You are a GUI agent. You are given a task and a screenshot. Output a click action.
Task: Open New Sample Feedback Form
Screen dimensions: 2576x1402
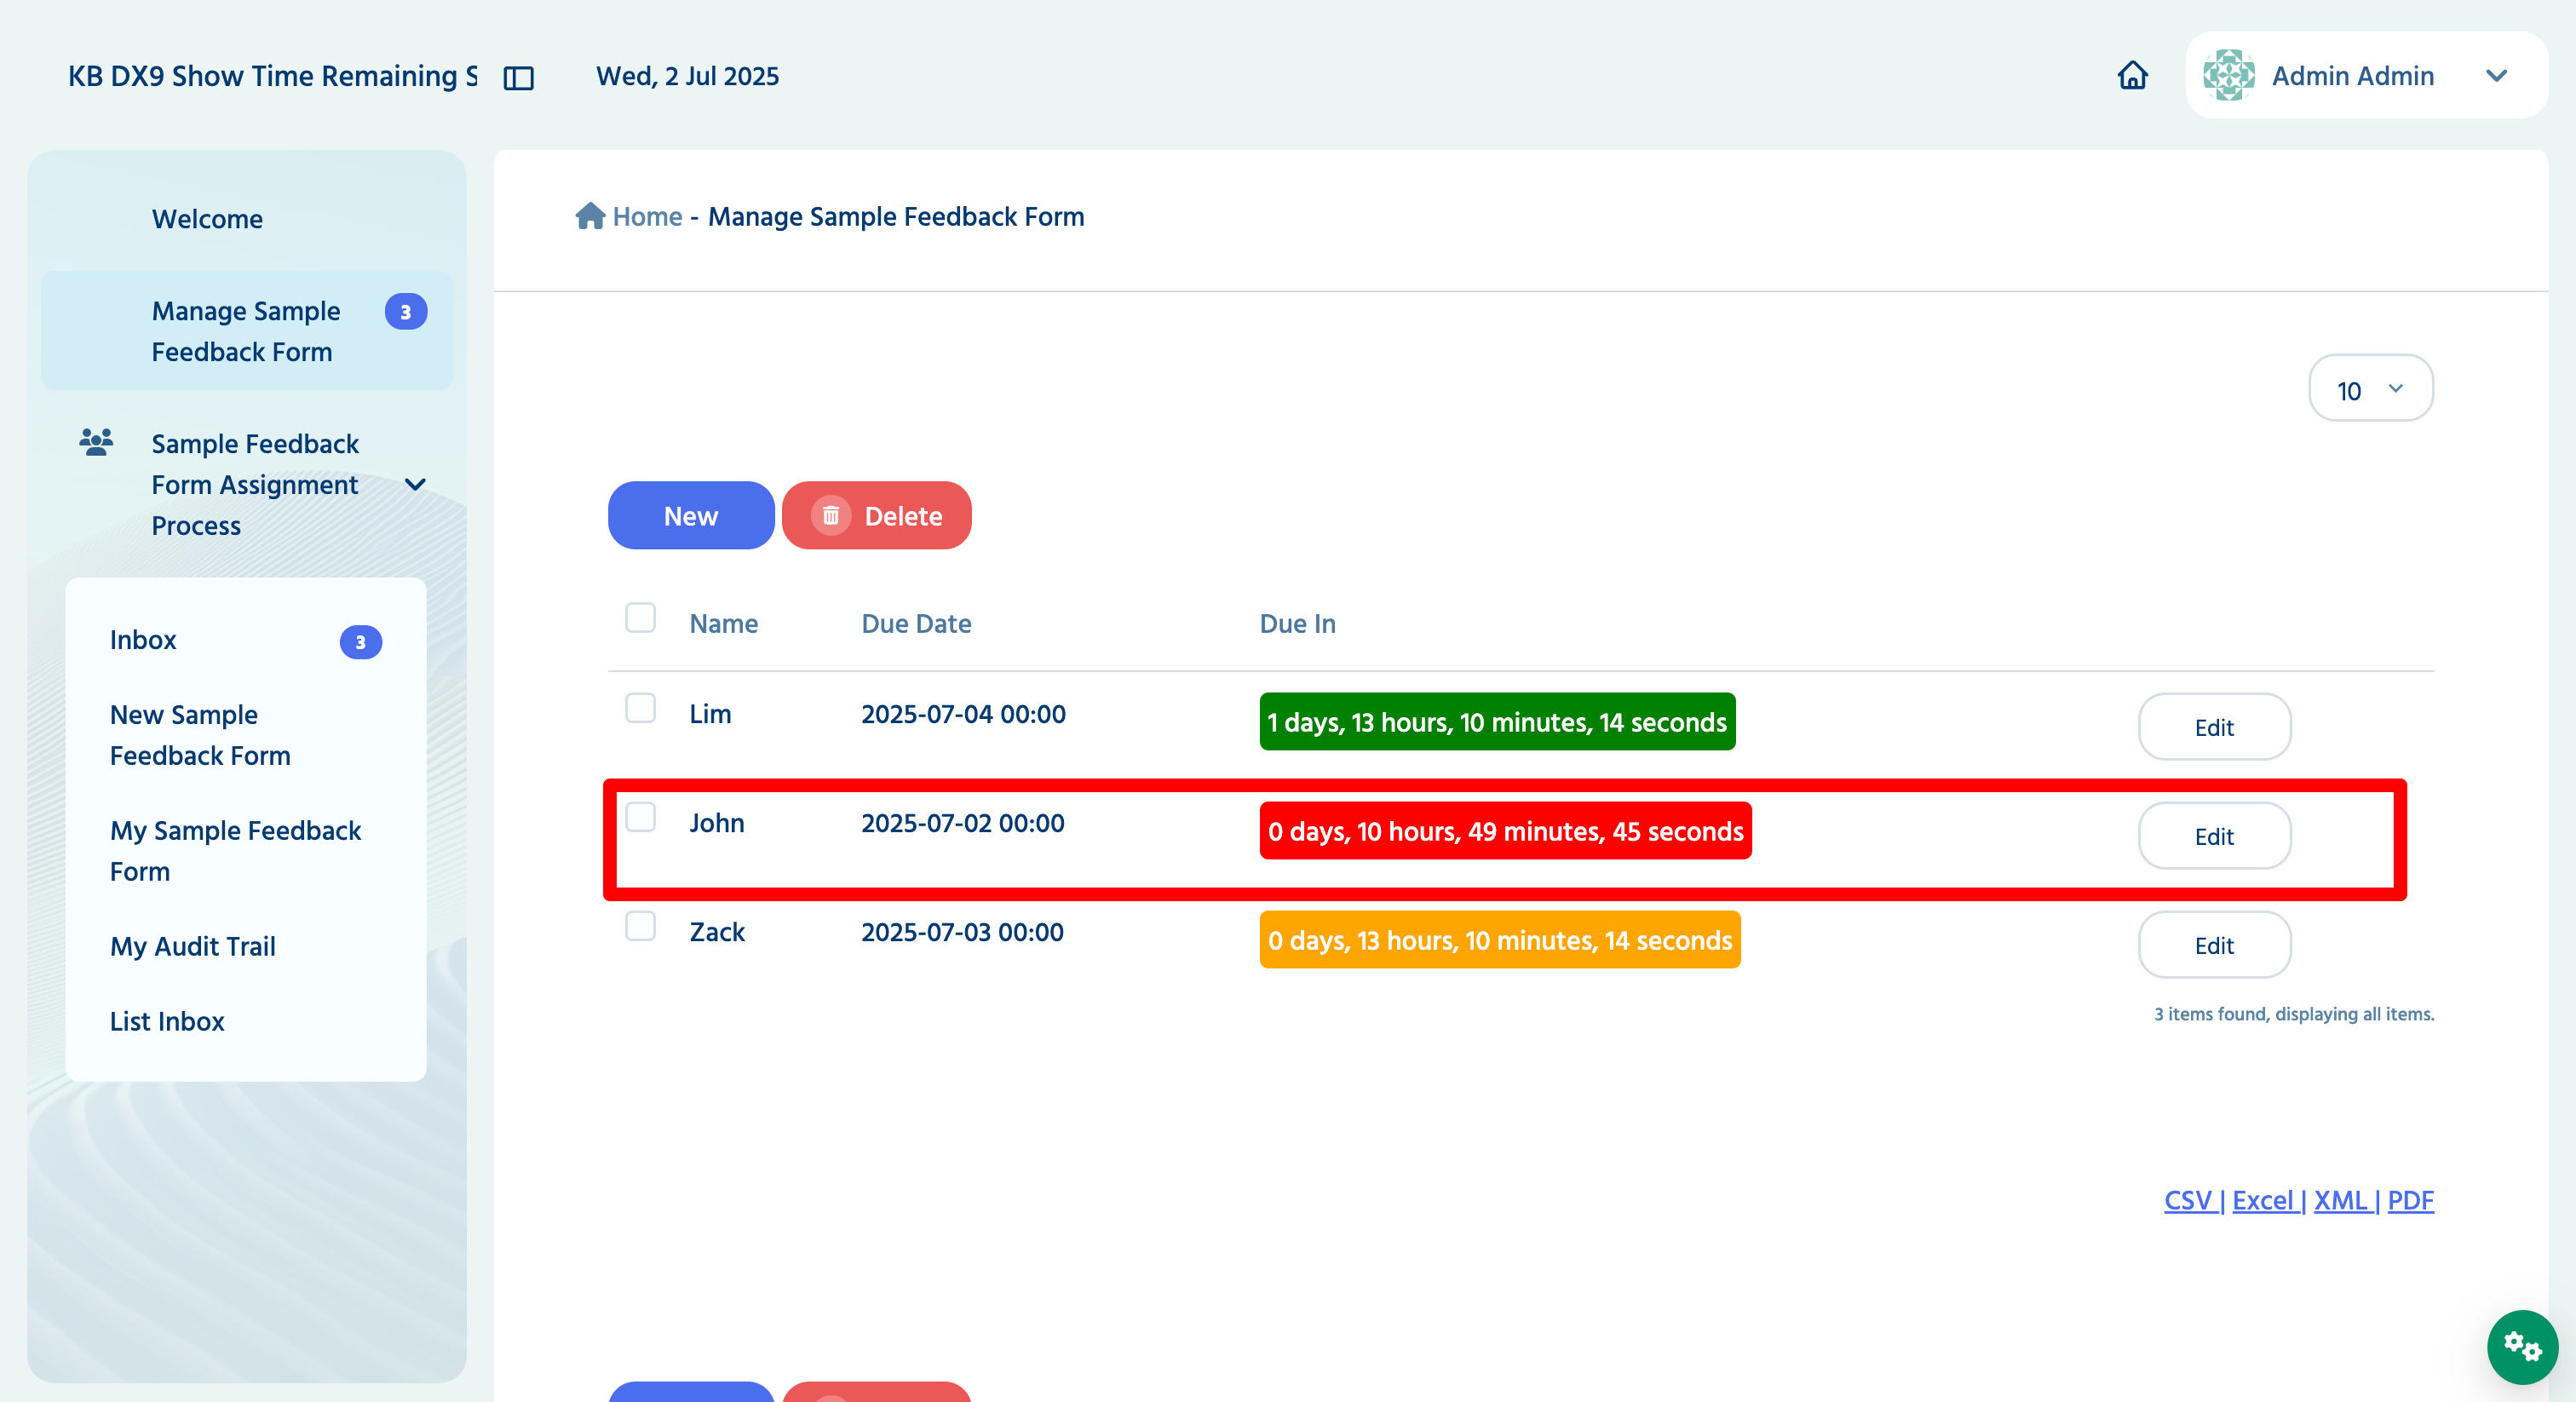(x=200, y=735)
